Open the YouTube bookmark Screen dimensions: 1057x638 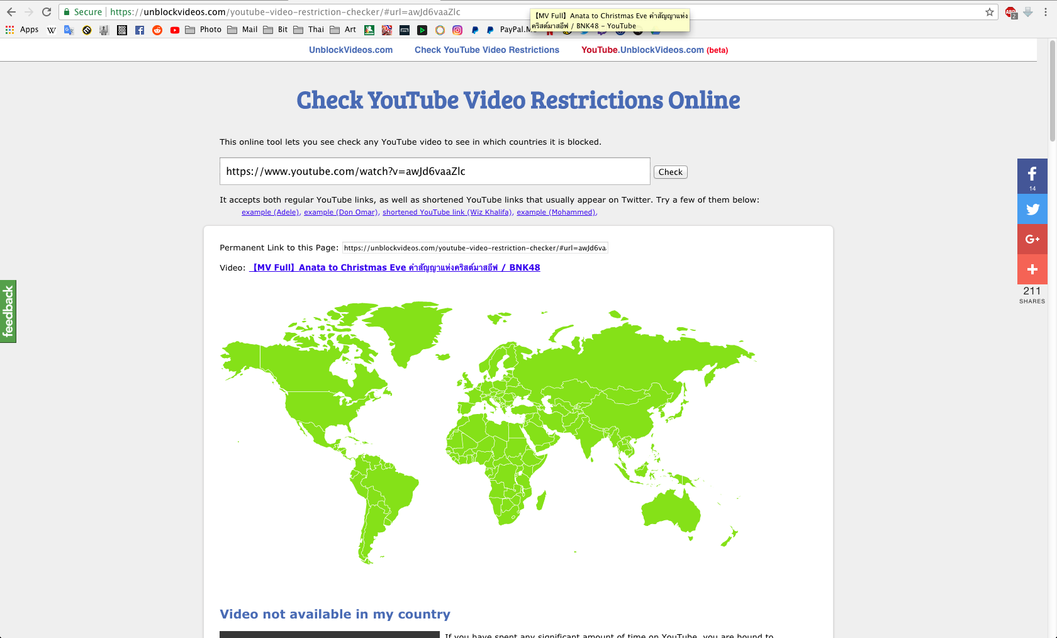click(175, 30)
